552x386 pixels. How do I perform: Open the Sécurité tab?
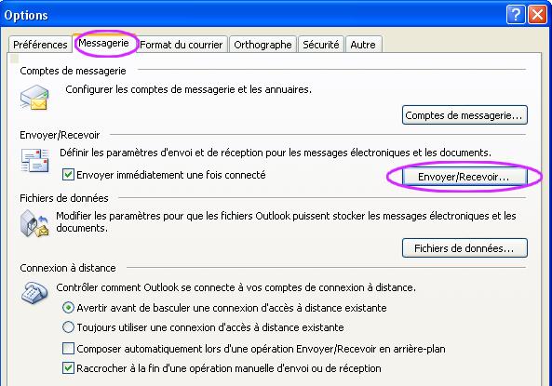(321, 45)
